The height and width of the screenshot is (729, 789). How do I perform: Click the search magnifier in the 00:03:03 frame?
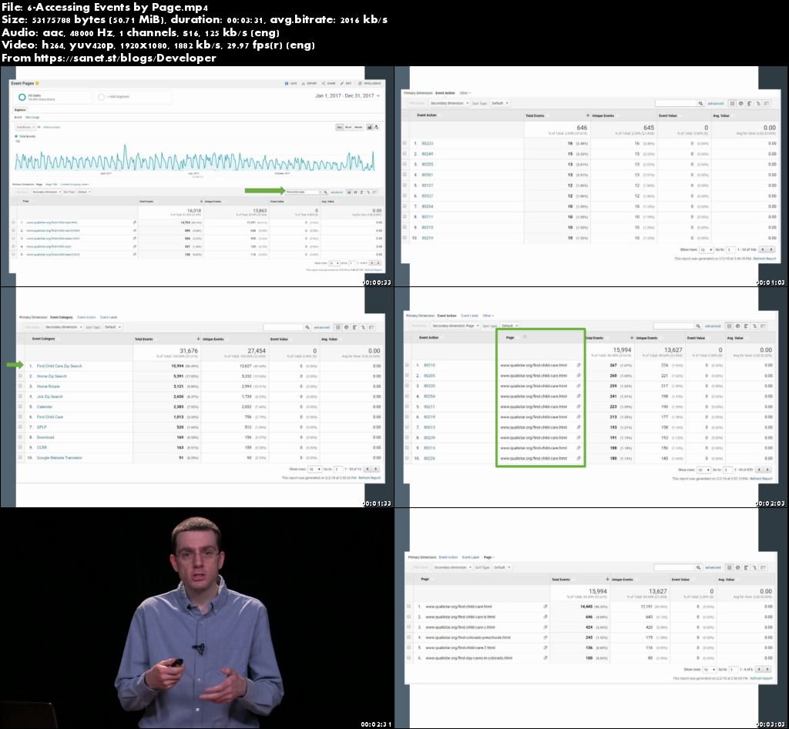click(x=698, y=567)
